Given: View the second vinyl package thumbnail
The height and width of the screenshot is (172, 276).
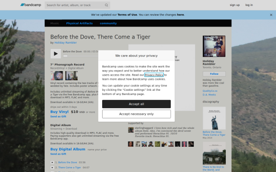Looking at the screenshot, I should click(71, 76).
